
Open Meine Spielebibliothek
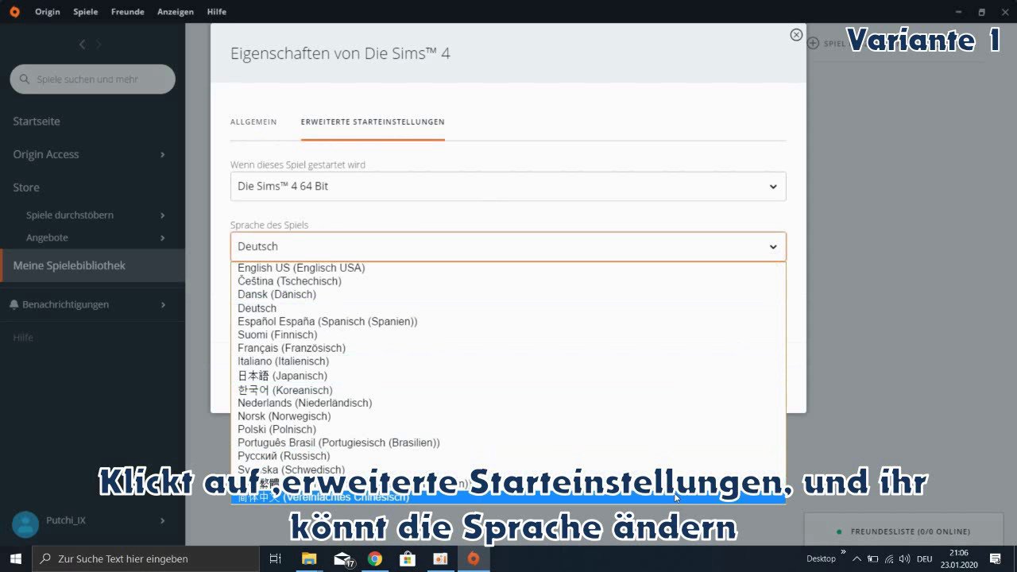92,265
